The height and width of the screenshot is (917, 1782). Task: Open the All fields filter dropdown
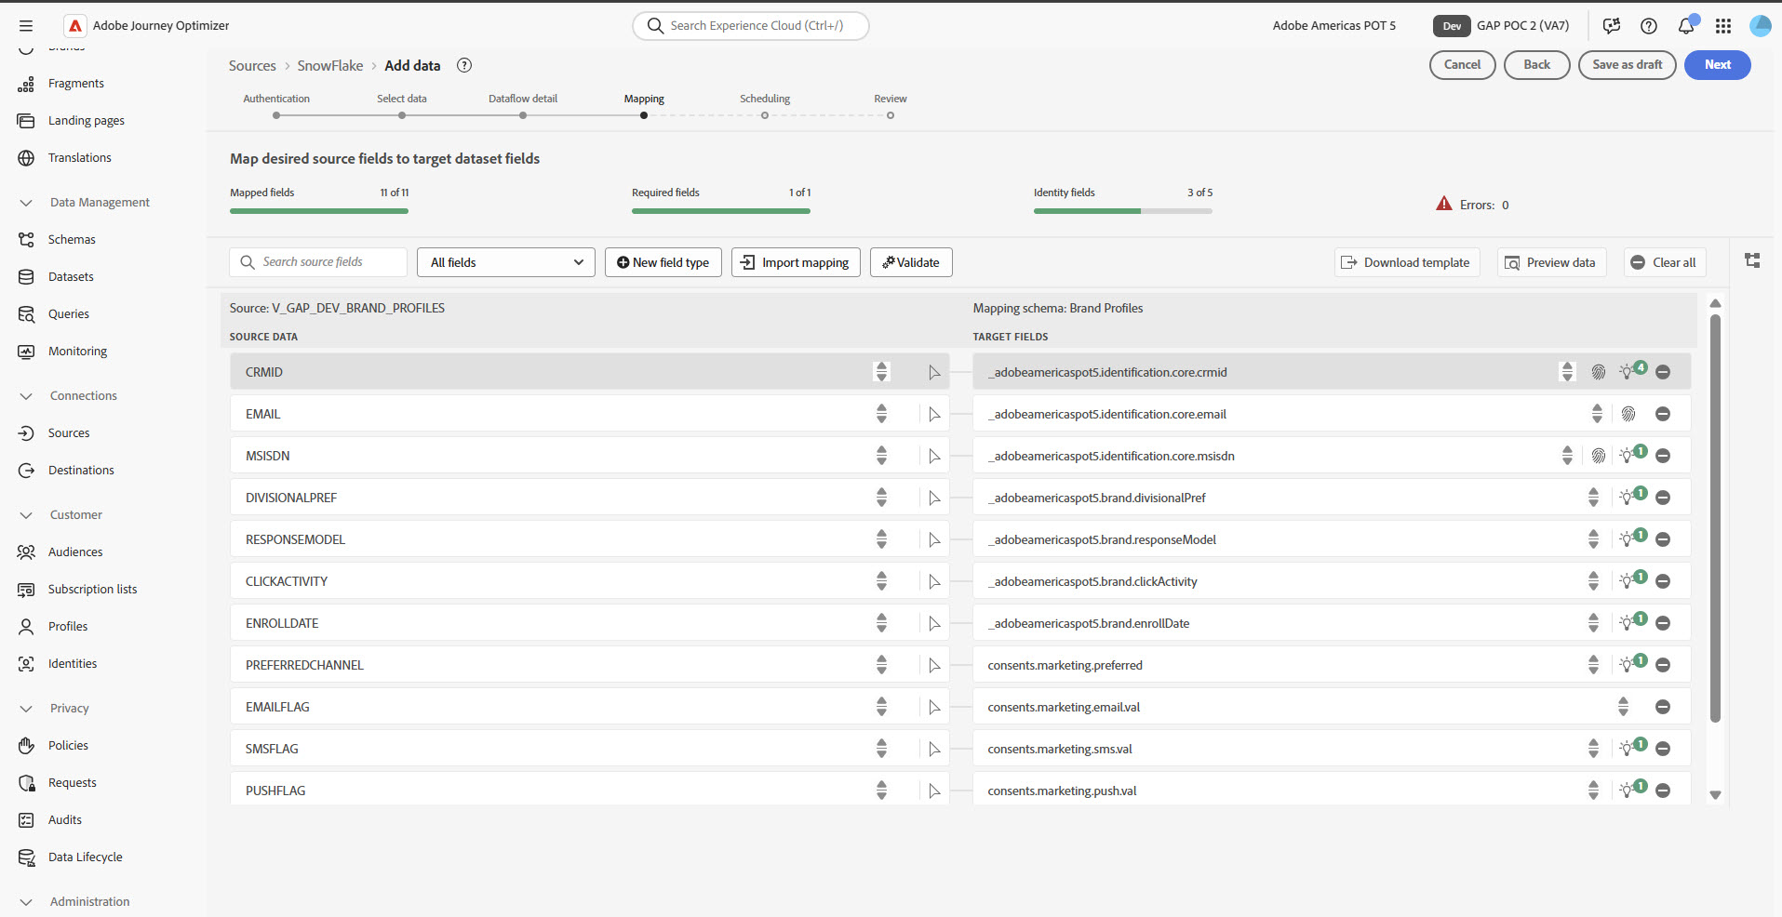click(506, 262)
